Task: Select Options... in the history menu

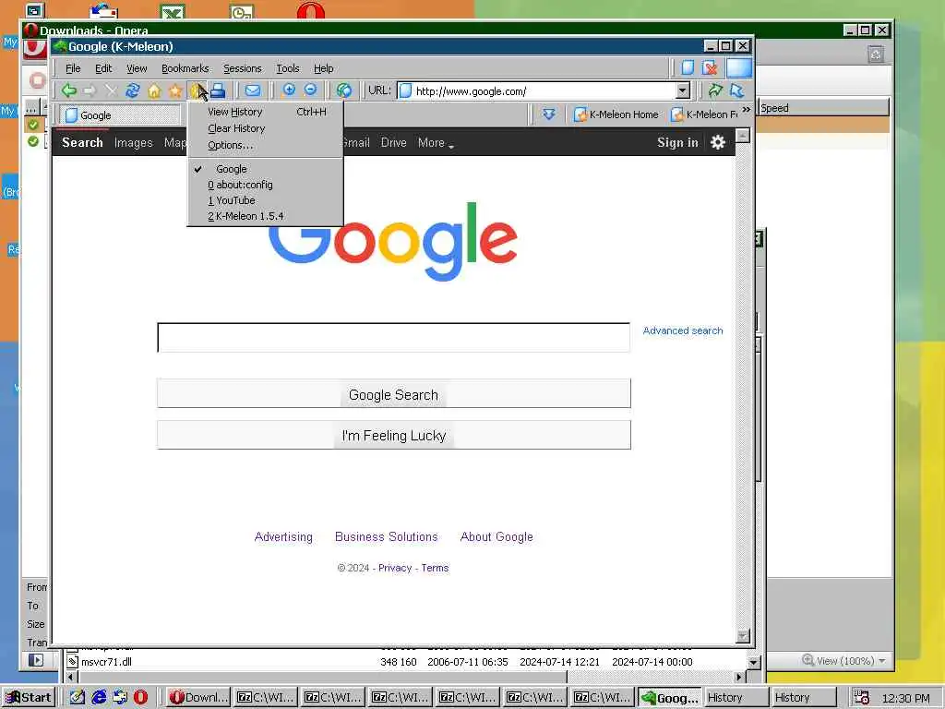Action: coord(265,145)
